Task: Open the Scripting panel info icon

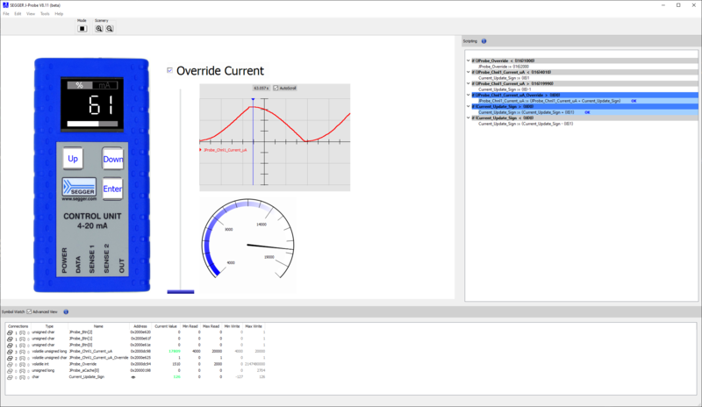Action: click(484, 41)
